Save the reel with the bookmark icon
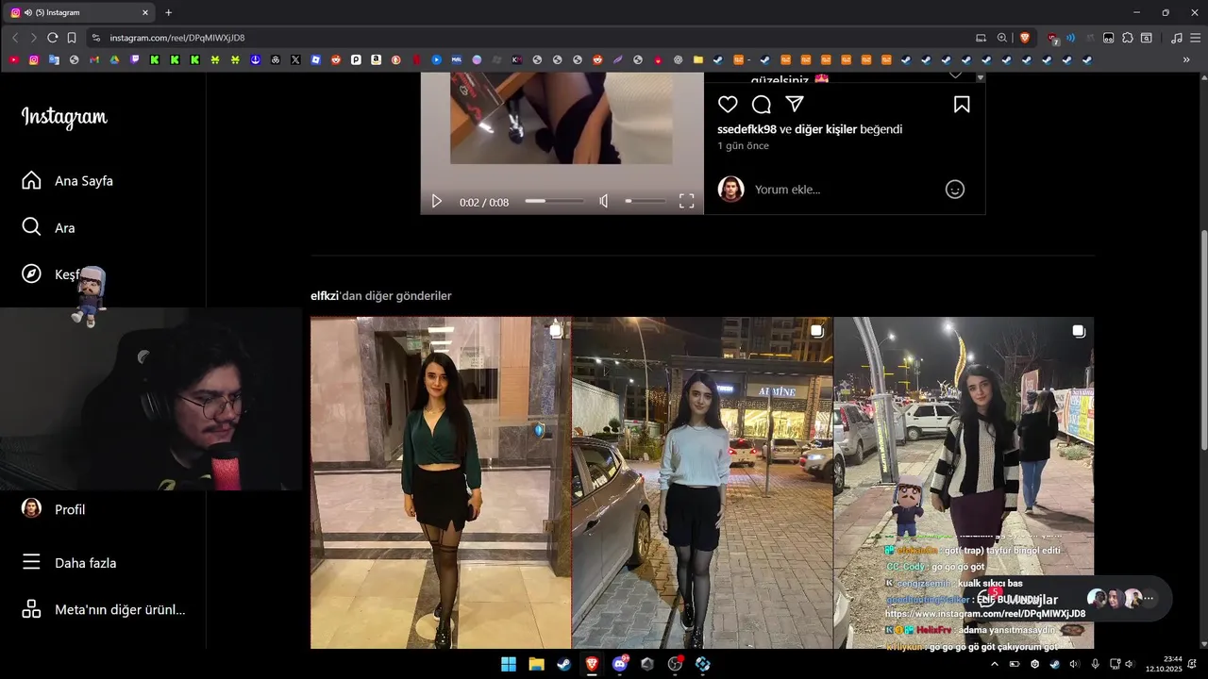This screenshot has width=1208, height=679. [x=962, y=105]
